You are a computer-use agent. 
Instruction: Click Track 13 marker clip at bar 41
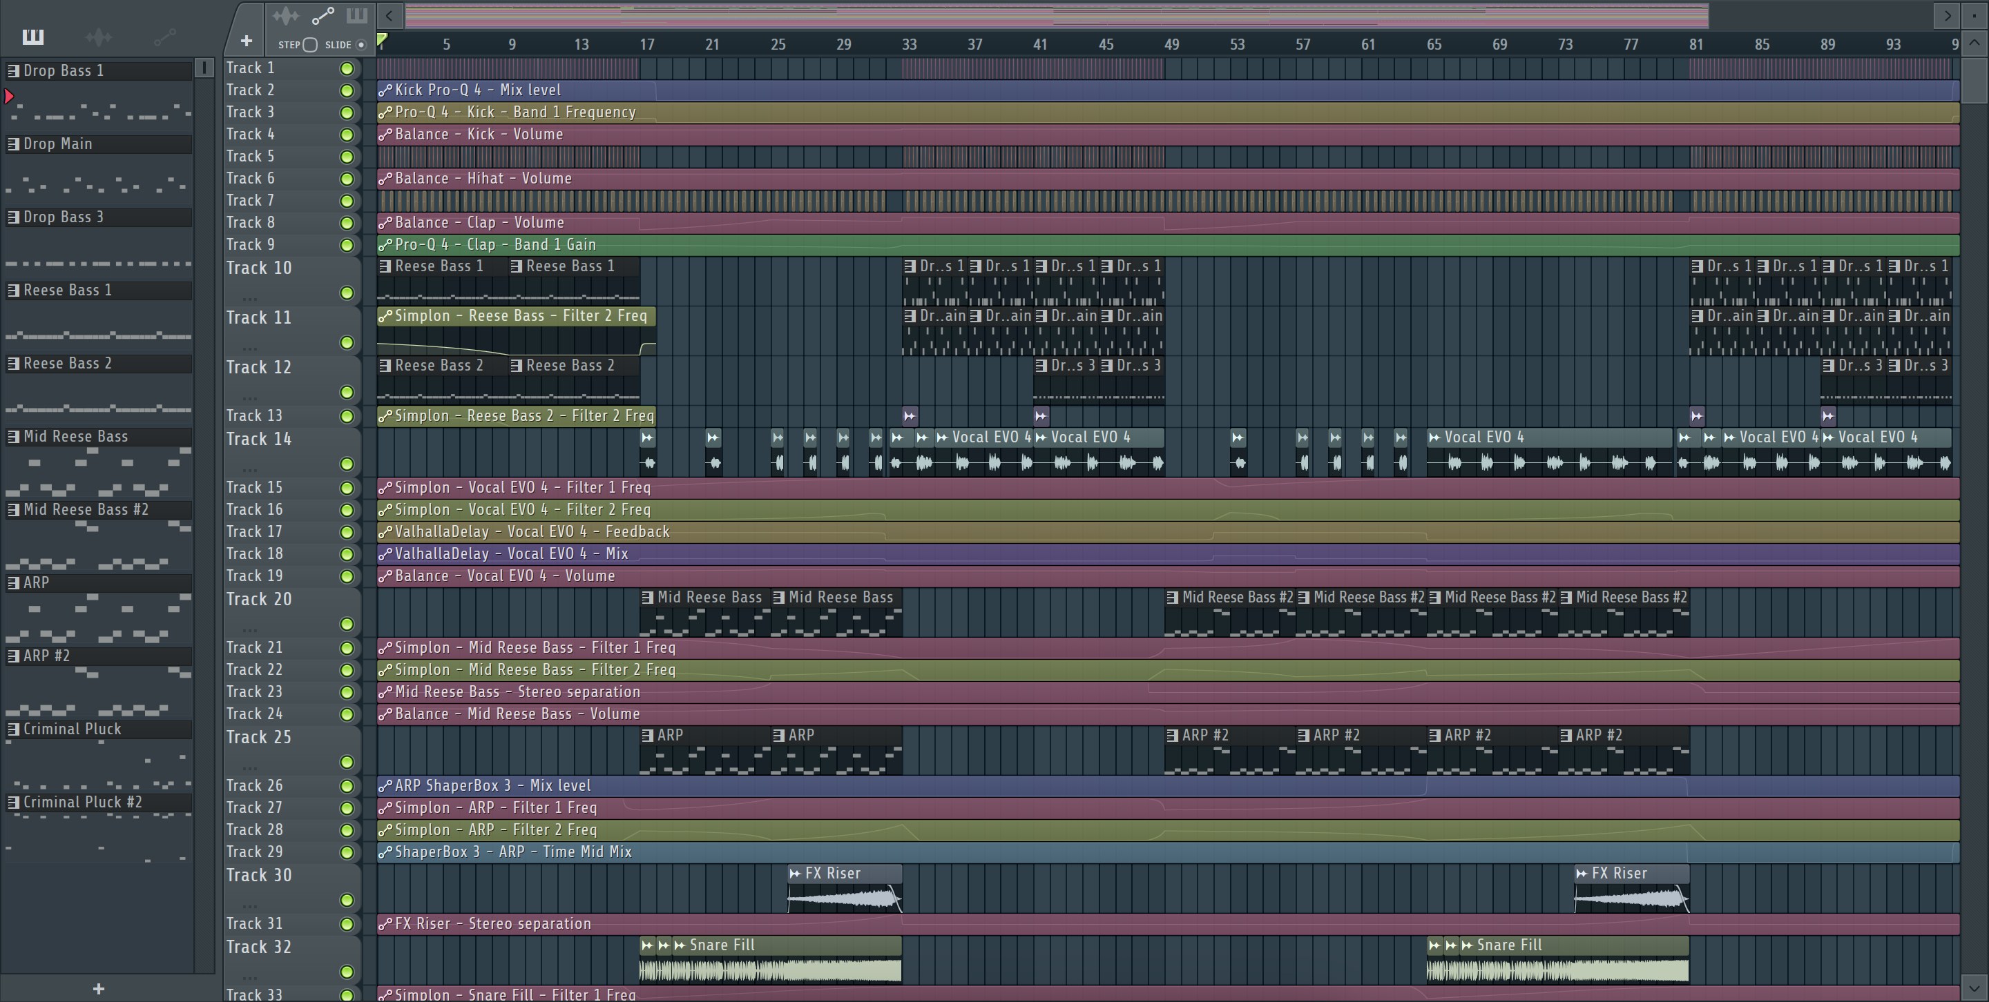click(x=1041, y=417)
